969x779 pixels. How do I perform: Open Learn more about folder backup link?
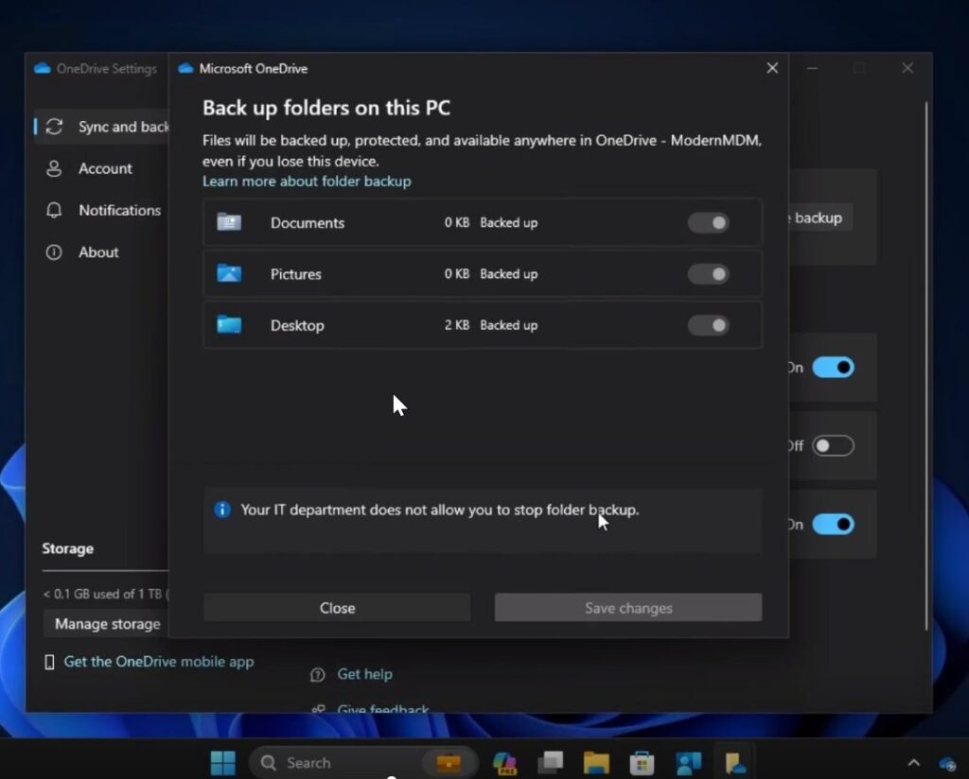(x=307, y=182)
